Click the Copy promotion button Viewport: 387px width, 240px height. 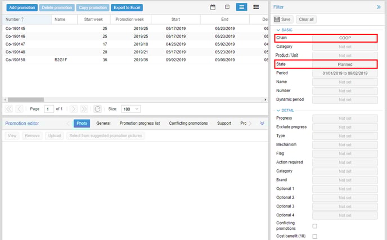(93, 8)
